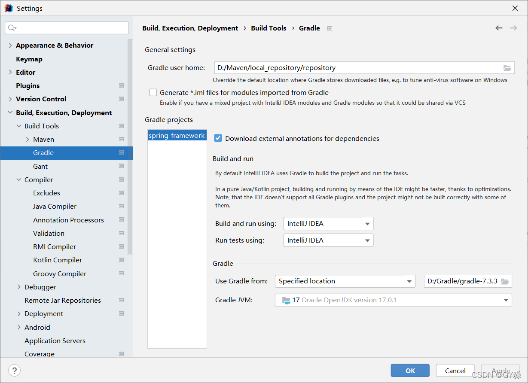Click the OK button

click(x=410, y=371)
